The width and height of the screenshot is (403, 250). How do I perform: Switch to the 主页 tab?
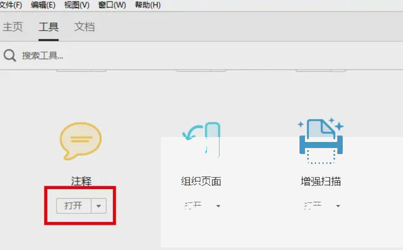13,27
